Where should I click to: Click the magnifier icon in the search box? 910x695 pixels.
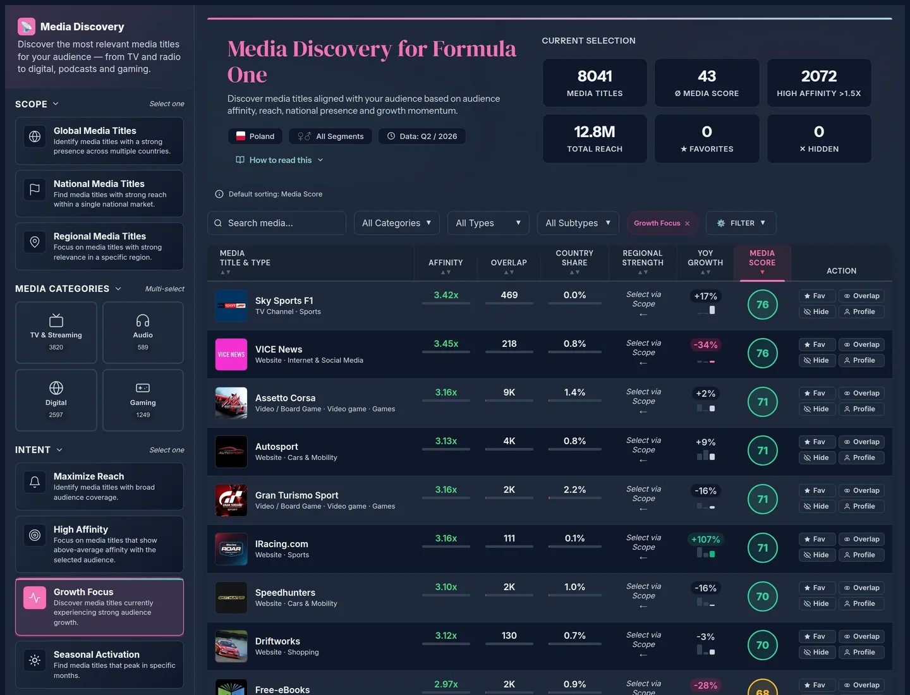(218, 223)
